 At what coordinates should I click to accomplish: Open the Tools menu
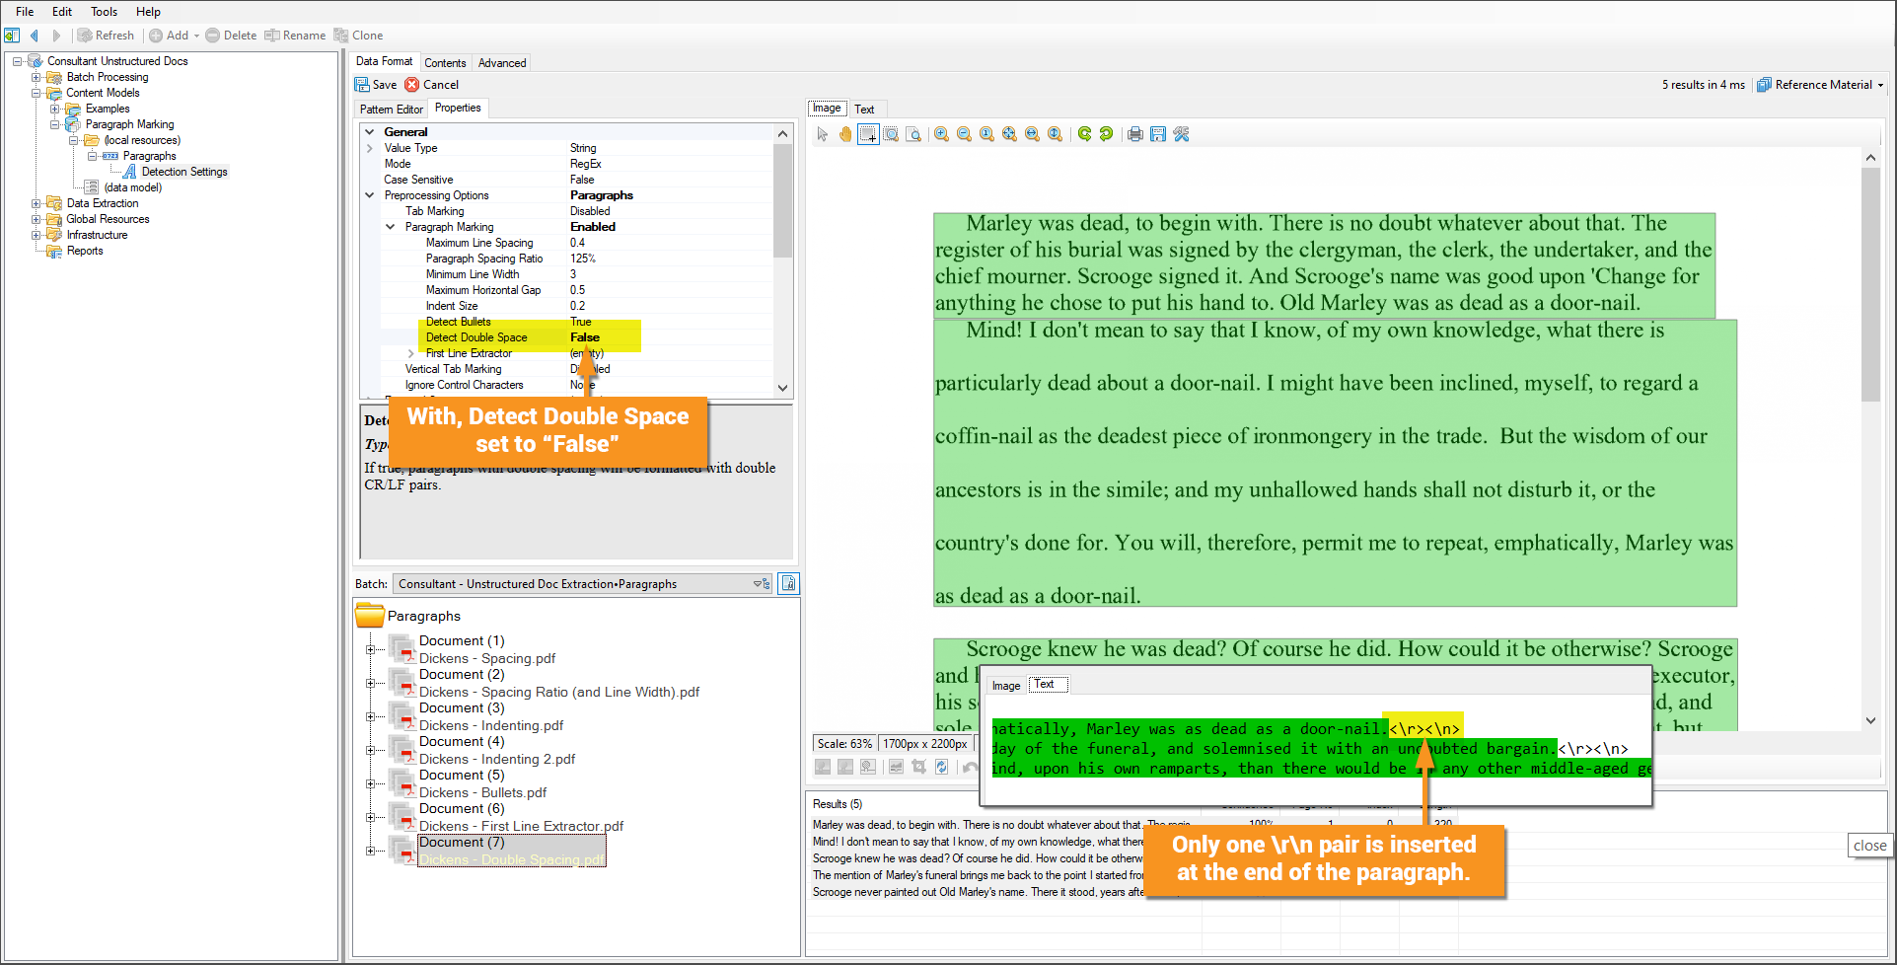tap(104, 12)
